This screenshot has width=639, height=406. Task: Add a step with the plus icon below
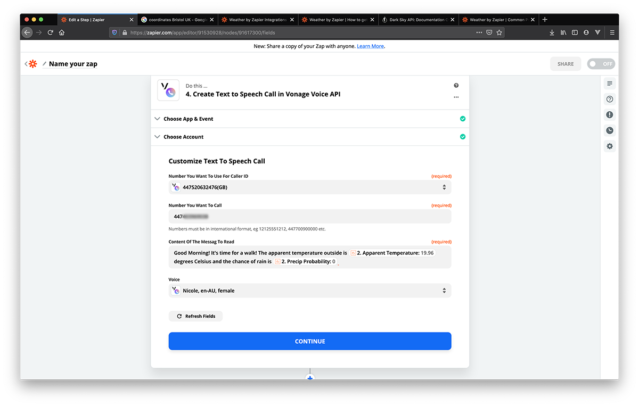point(310,378)
